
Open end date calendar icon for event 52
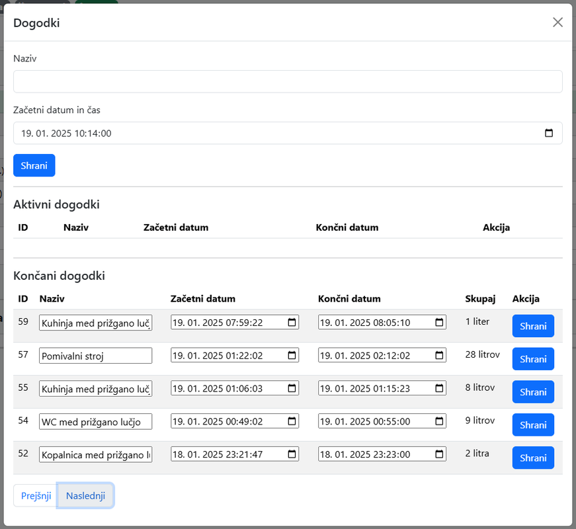(439, 454)
